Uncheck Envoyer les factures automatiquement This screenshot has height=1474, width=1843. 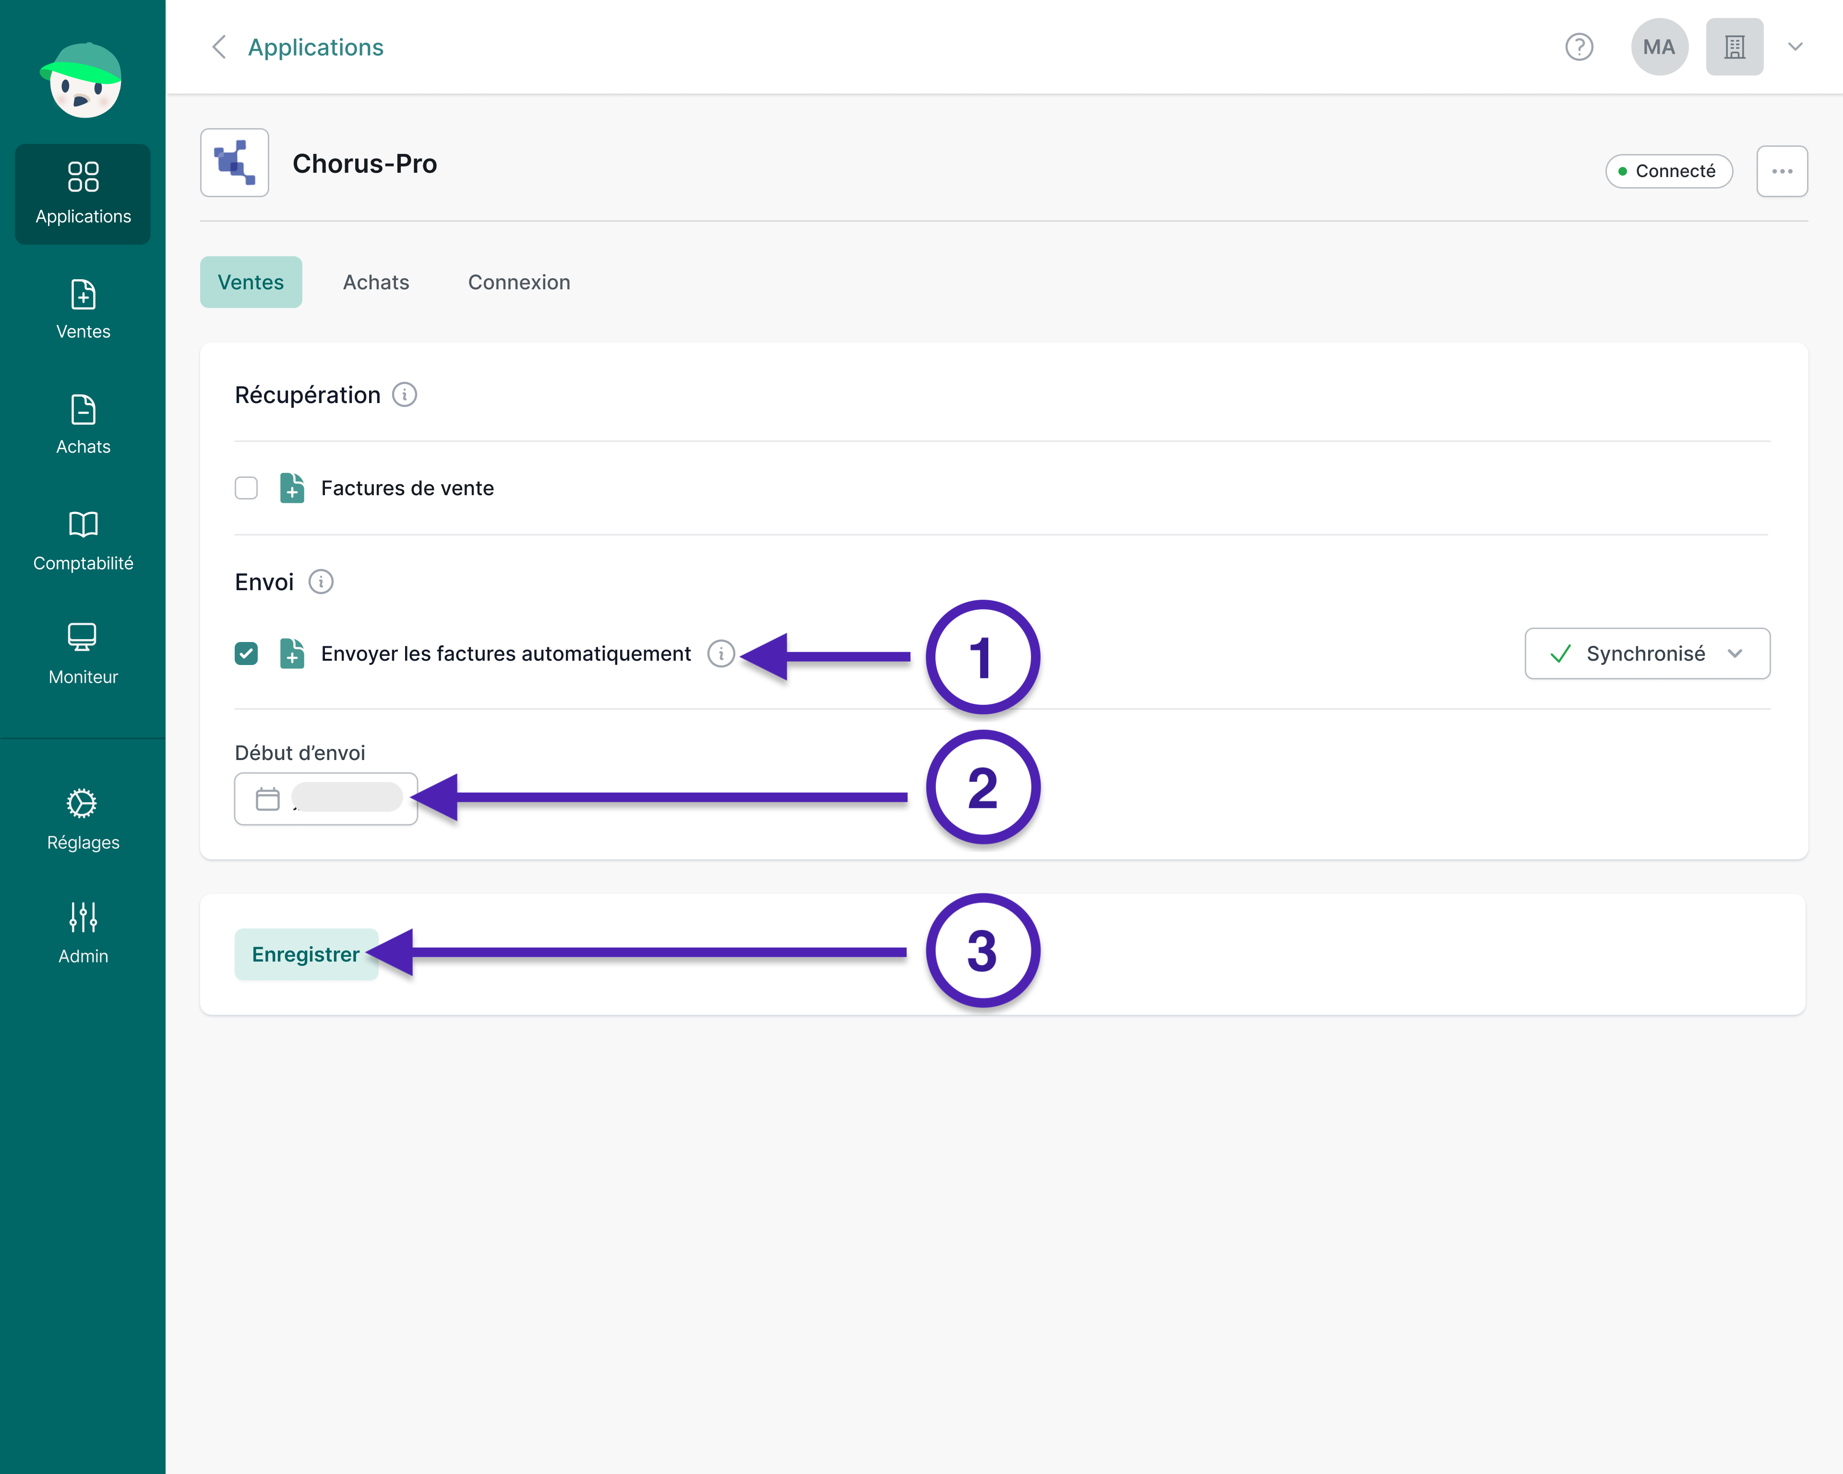[x=246, y=654]
